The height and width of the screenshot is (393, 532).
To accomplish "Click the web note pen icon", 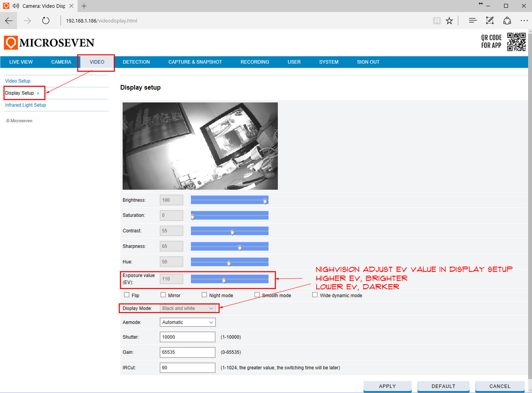I will point(490,21).
